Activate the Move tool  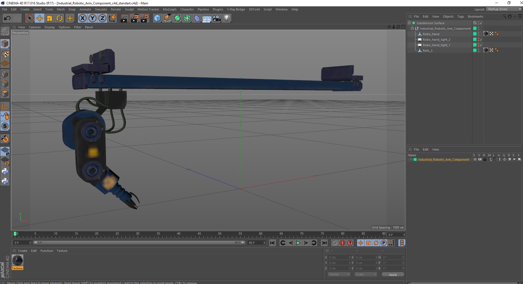pos(40,18)
